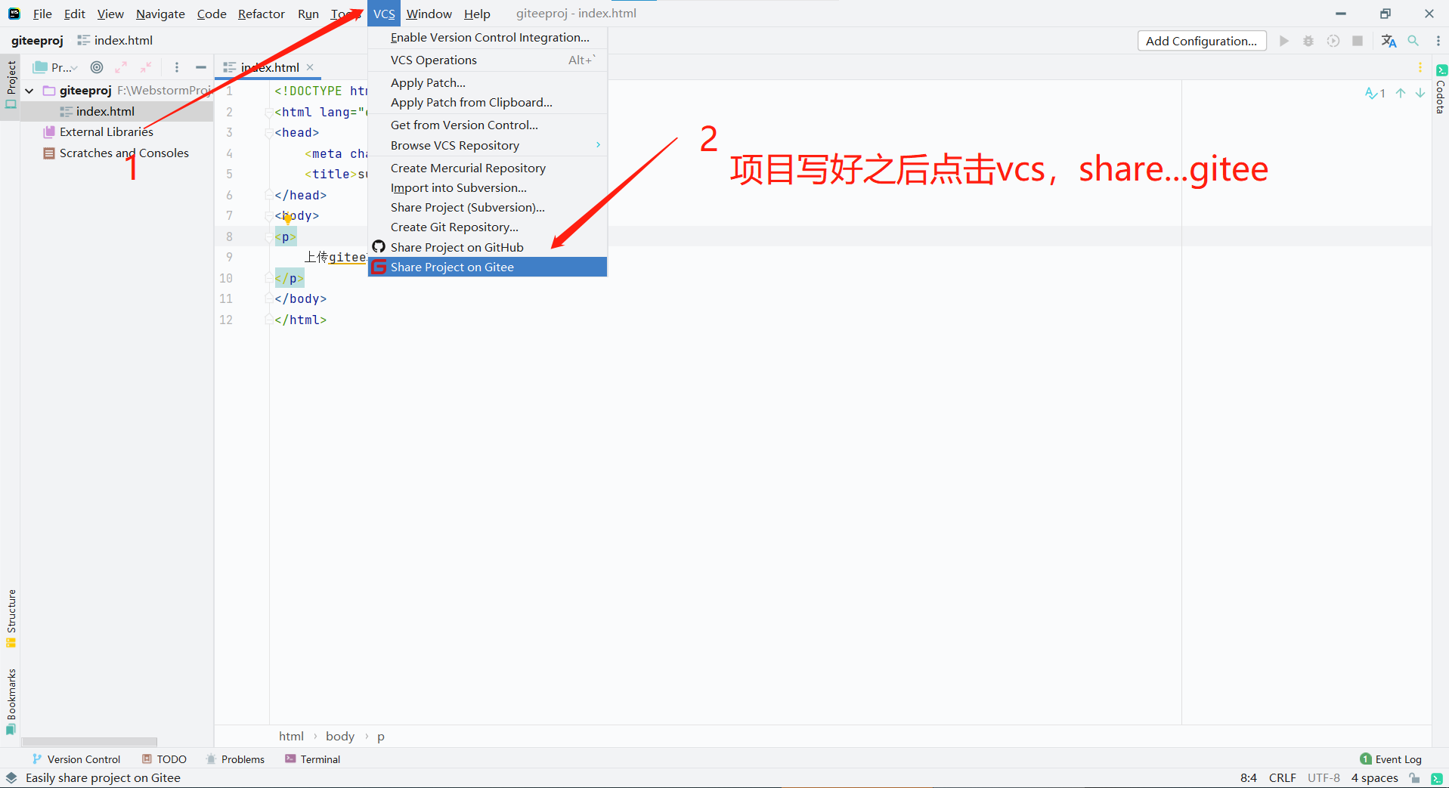Screen dimensions: 1449x788
Task: Open the Codota side panel
Action: pyautogui.click(x=1441, y=89)
